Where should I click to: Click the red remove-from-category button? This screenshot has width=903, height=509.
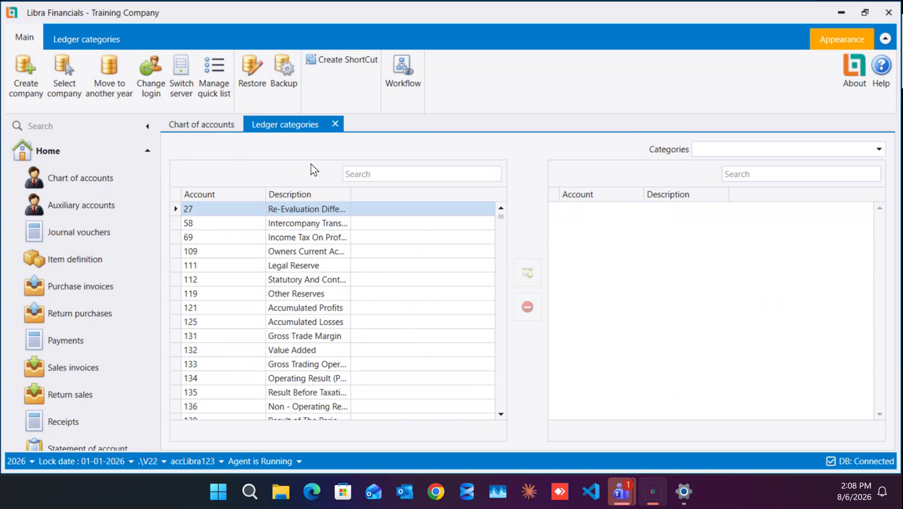click(527, 307)
